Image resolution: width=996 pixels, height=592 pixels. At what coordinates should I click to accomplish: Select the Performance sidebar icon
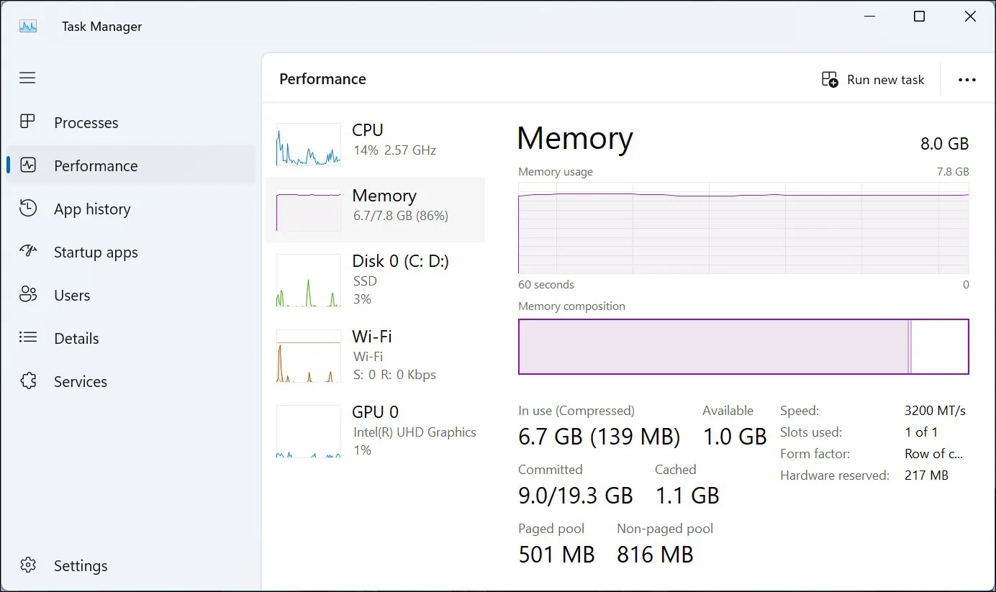(x=27, y=165)
